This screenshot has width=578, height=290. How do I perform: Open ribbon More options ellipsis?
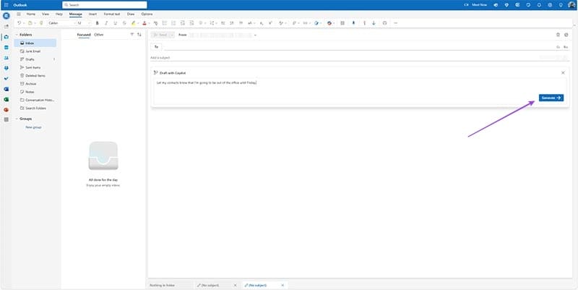[x=395, y=23]
